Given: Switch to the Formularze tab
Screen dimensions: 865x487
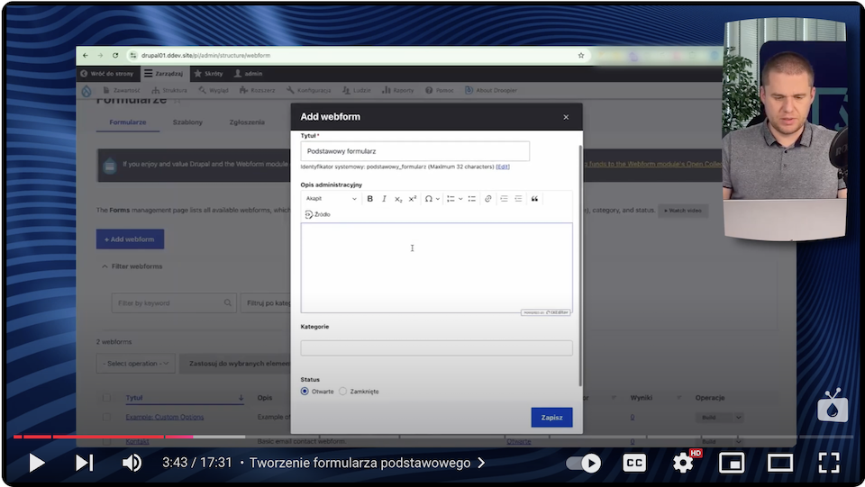Looking at the screenshot, I should click(x=127, y=122).
